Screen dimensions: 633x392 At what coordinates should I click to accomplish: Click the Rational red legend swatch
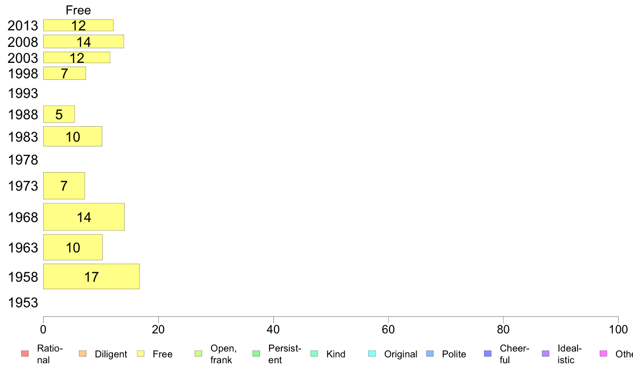25,354
